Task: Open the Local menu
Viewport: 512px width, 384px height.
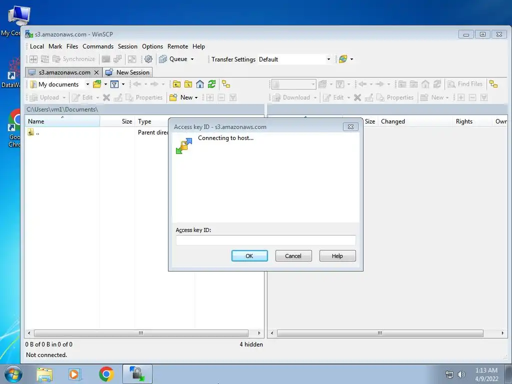Action: coord(37,46)
